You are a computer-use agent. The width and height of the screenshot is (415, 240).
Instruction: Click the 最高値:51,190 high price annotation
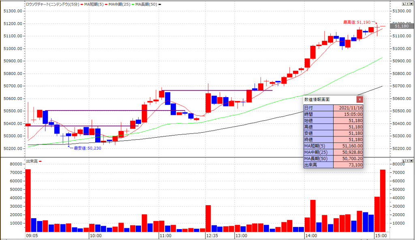point(357,22)
